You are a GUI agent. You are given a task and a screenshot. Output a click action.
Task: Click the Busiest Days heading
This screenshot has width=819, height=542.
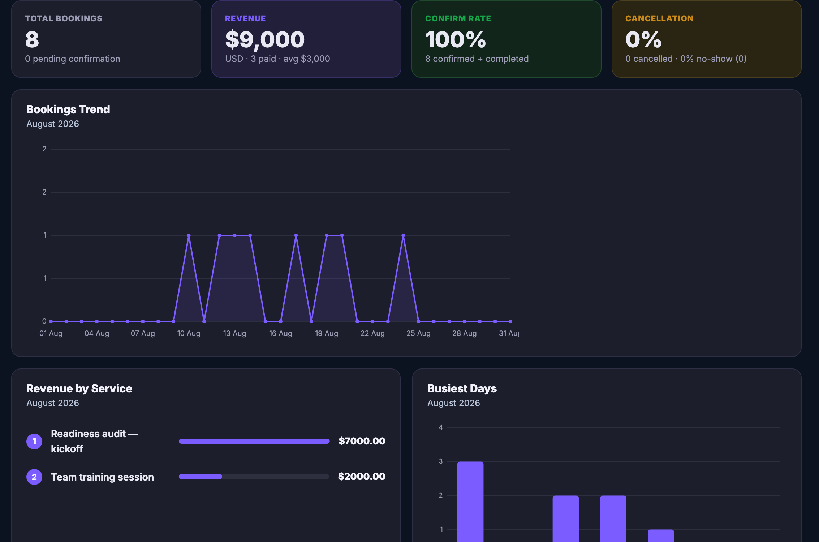coord(462,388)
